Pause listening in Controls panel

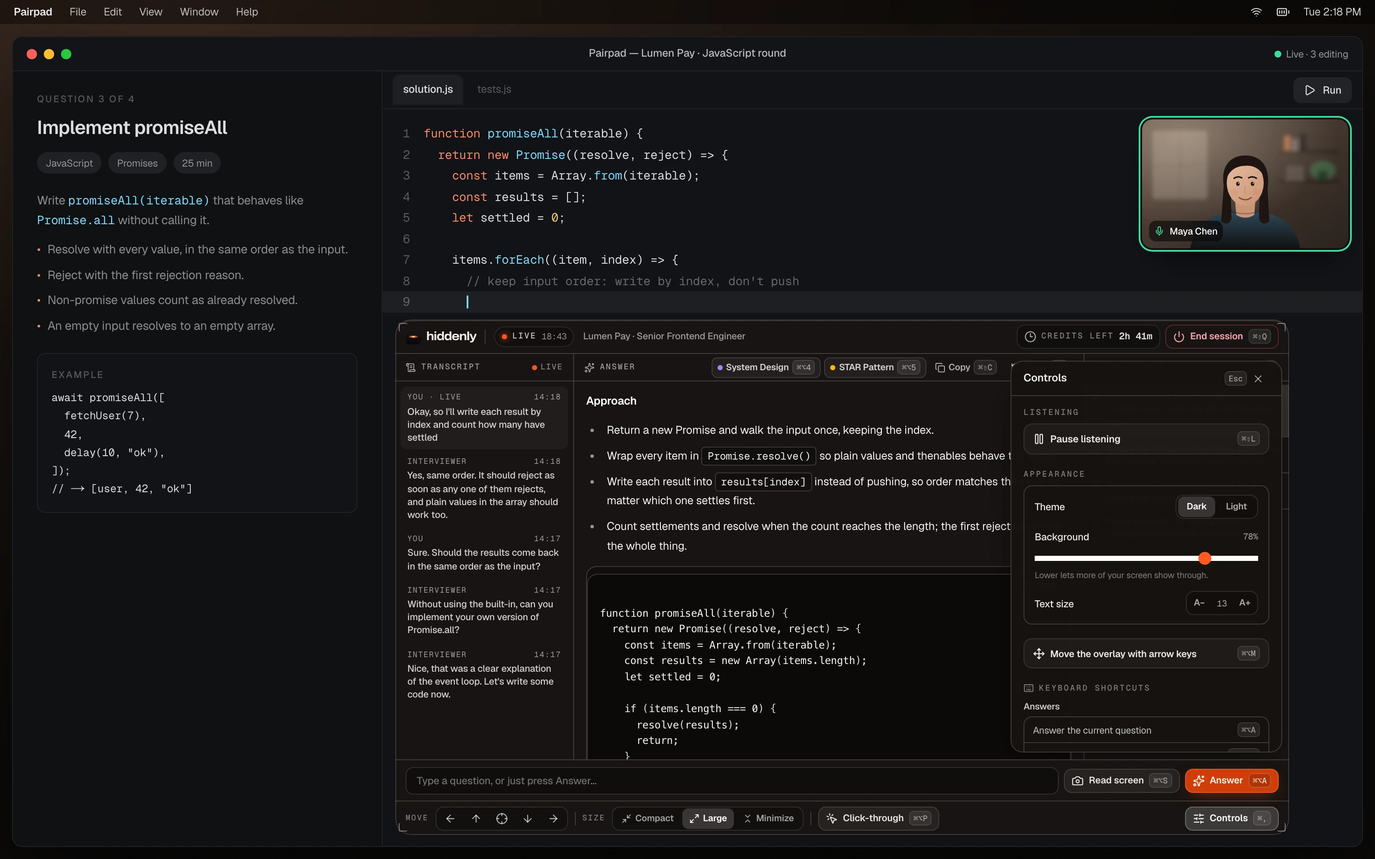tap(1146, 439)
